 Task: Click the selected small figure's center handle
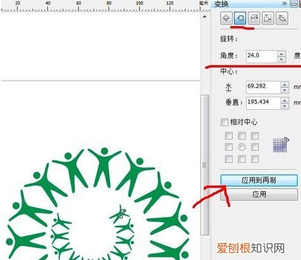point(121,216)
